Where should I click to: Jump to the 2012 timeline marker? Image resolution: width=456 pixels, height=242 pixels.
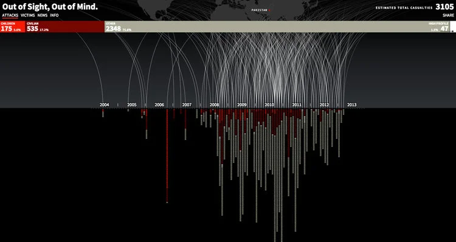pos(324,105)
